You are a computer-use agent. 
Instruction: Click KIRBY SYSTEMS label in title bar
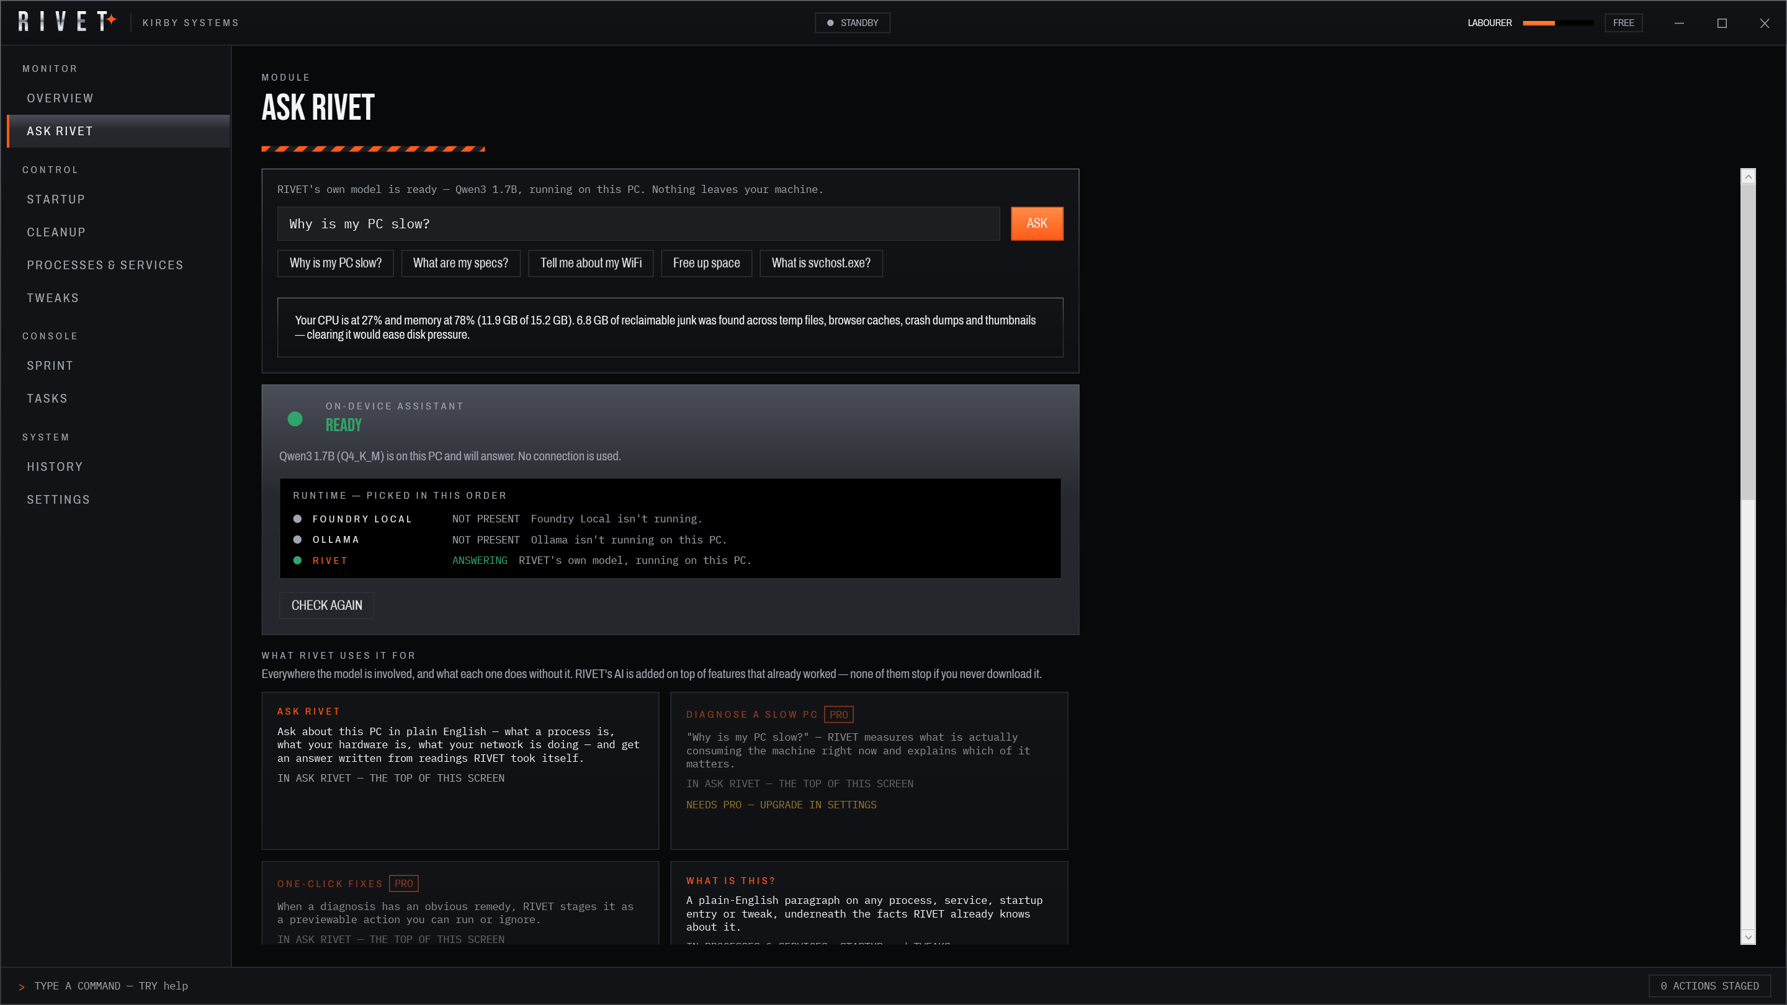(190, 23)
